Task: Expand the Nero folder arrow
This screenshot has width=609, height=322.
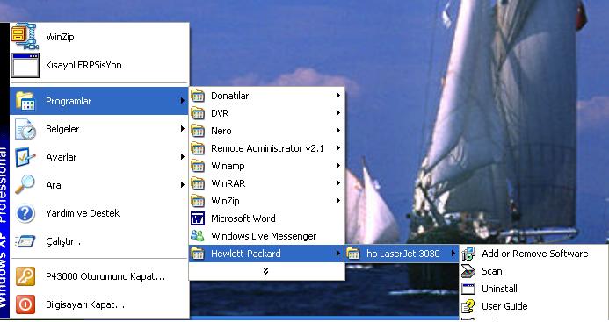Action: click(338, 131)
